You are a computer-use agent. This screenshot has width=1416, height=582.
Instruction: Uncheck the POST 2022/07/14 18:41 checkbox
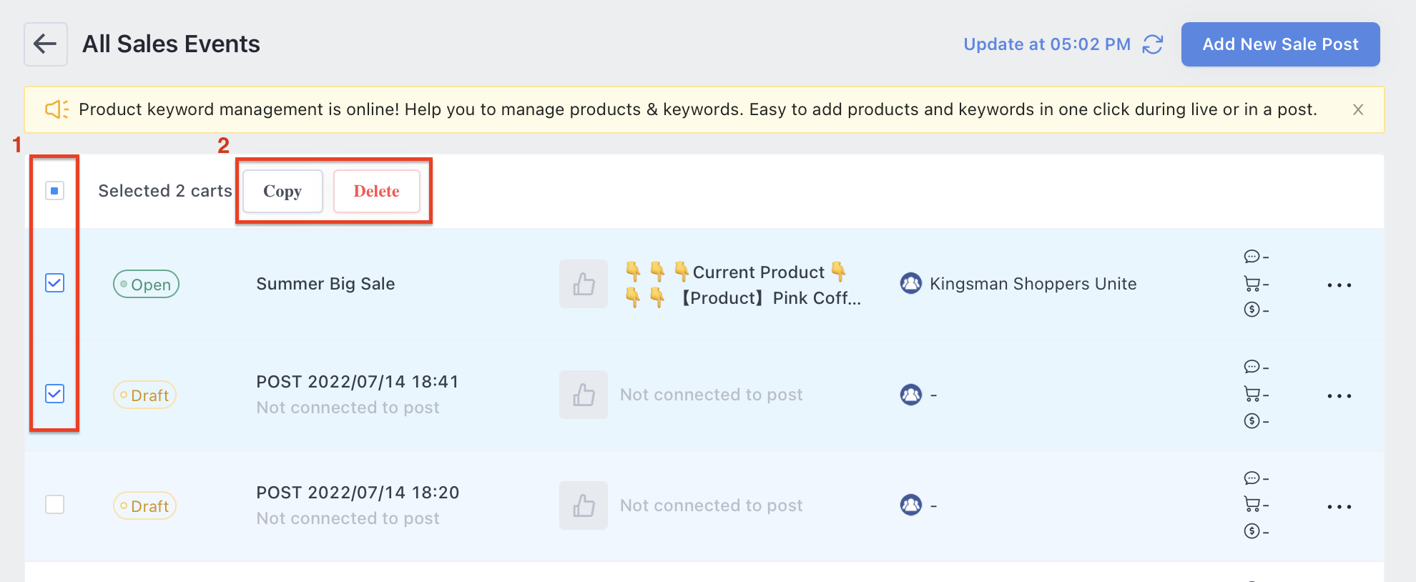[x=55, y=394]
